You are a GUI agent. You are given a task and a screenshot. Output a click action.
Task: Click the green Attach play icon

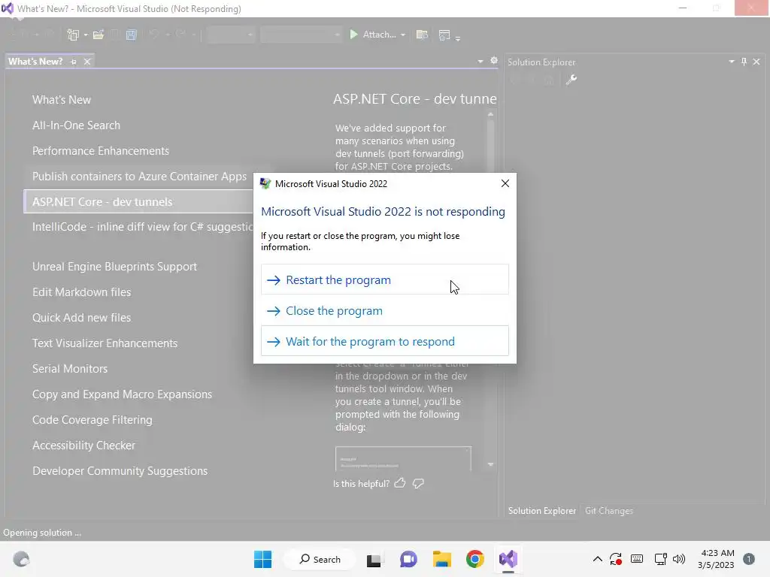click(x=353, y=35)
